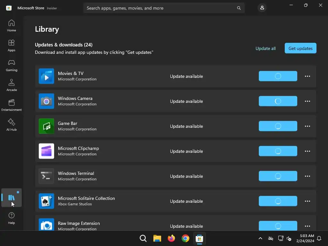Open Help in the sidebar
The height and width of the screenshot is (246, 328).
12,218
